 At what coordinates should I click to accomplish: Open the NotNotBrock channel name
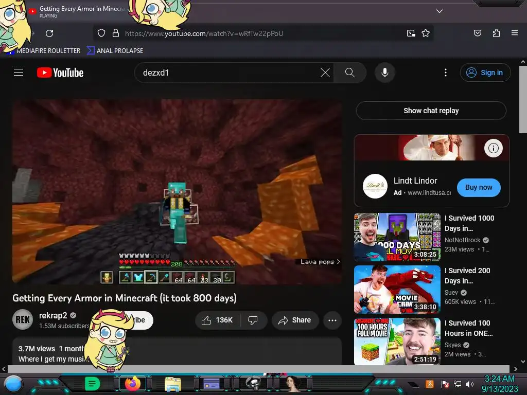coord(462,240)
